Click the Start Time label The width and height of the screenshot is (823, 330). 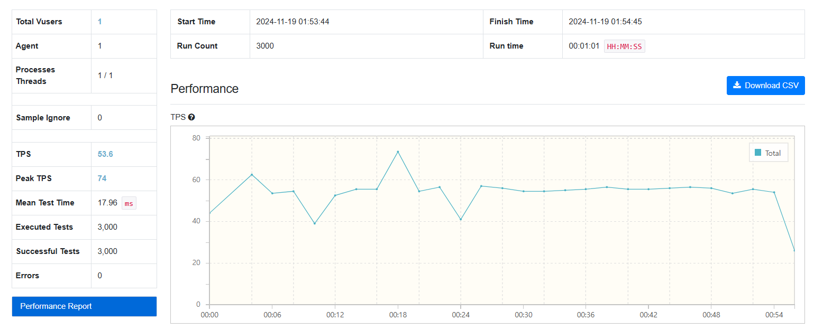[196, 22]
